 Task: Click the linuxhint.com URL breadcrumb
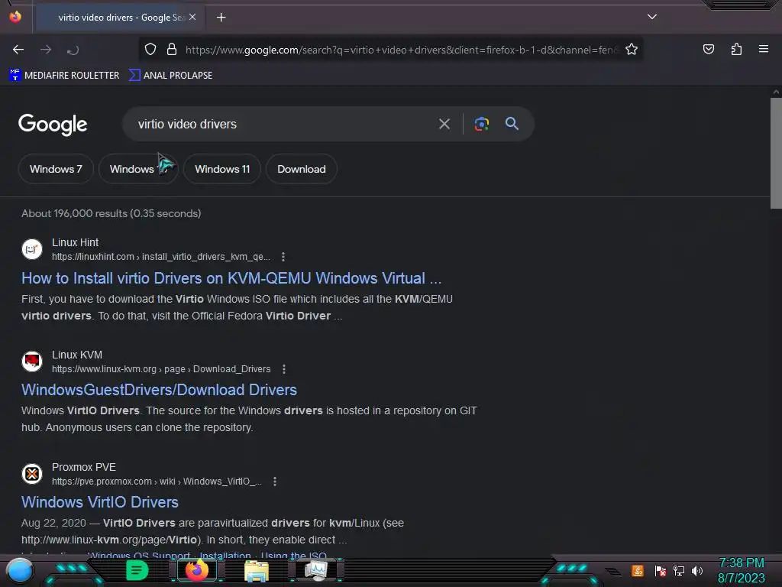[x=161, y=257]
